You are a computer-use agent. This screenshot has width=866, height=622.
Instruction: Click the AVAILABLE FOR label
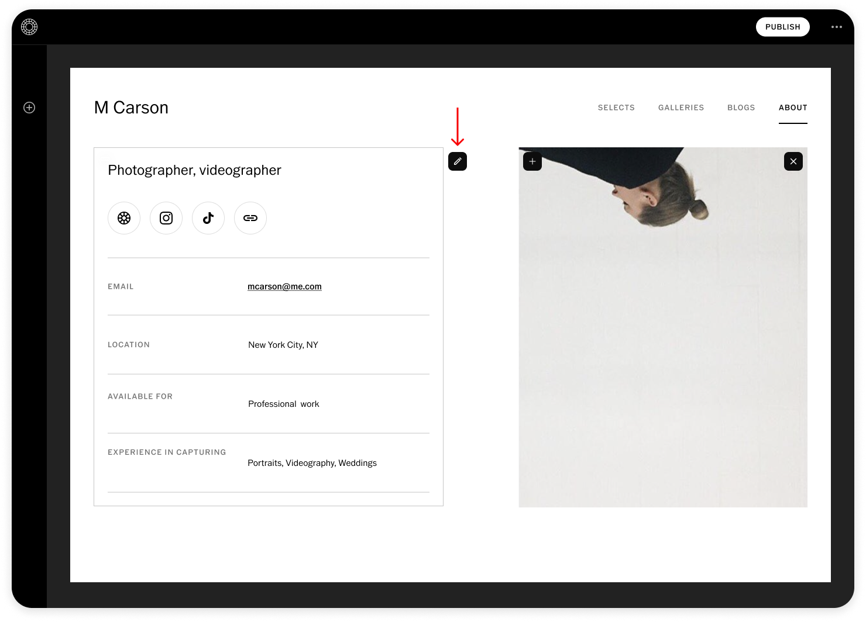click(140, 396)
